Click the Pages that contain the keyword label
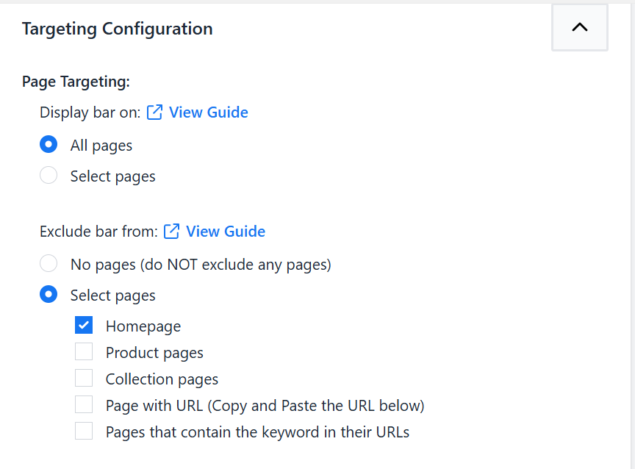The width and height of the screenshot is (635, 469). pyautogui.click(x=257, y=432)
